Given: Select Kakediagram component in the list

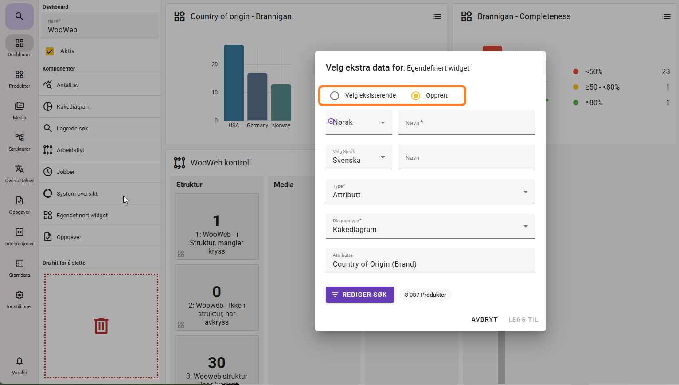Looking at the screenshot, I should pos(74,107).
